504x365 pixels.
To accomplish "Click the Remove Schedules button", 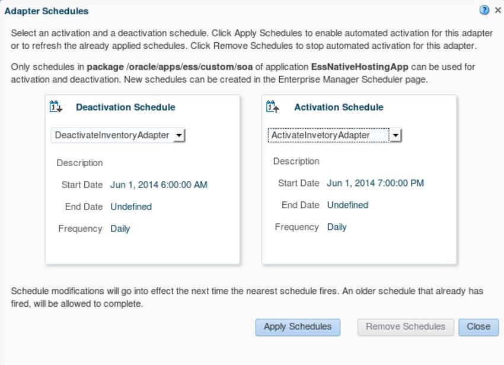I will pyautogui.click(x=406, y=327).
